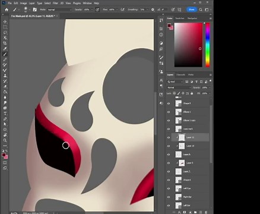Image resolution: width=260 pixels, height=214 pixels.
Task: Click the foreground color swatch in toolbar
Action: (x=4, y=155)
